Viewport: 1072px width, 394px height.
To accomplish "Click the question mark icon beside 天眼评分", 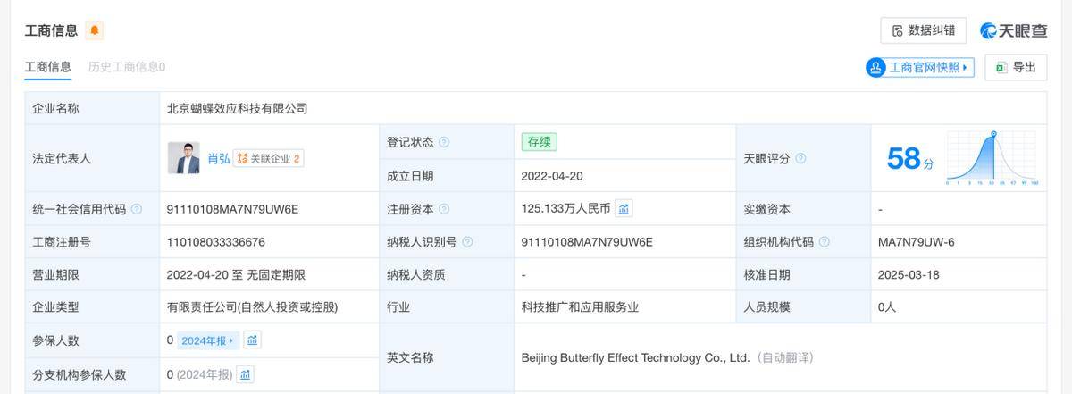I will pos(800,158).
